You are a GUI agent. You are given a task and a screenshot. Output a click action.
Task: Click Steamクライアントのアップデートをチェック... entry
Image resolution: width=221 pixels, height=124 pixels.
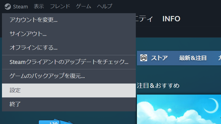tap(69, 62)
